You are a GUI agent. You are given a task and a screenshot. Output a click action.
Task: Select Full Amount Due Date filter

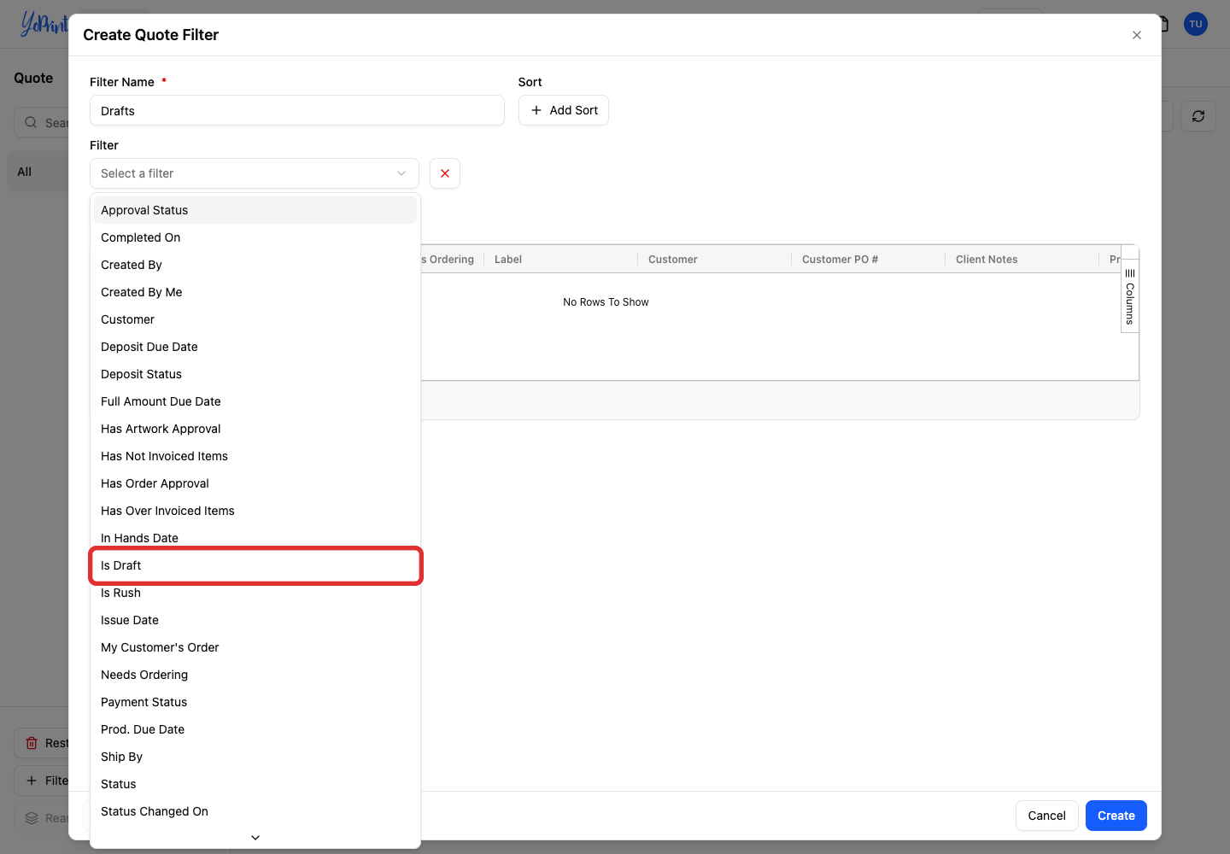pyautogui.click(x=255, y=401)
